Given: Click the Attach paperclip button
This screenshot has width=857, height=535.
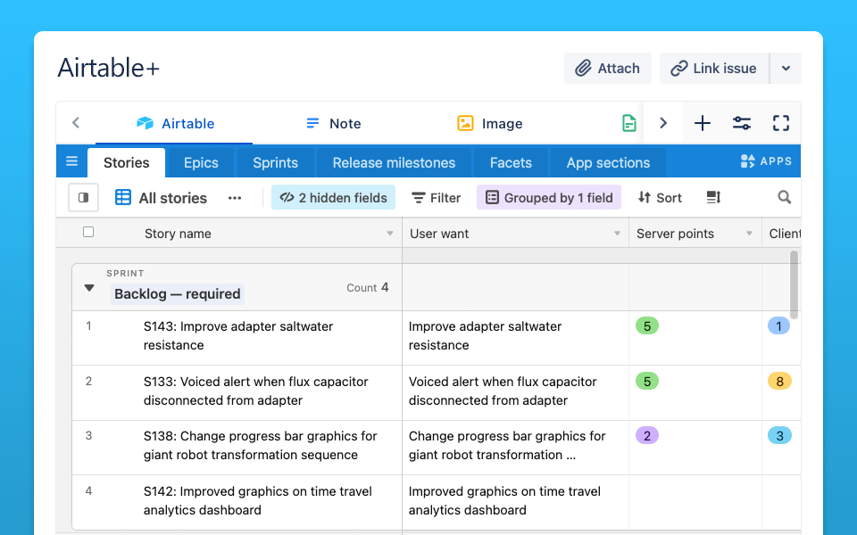Looking at the screenshot, I should (608, 69).
